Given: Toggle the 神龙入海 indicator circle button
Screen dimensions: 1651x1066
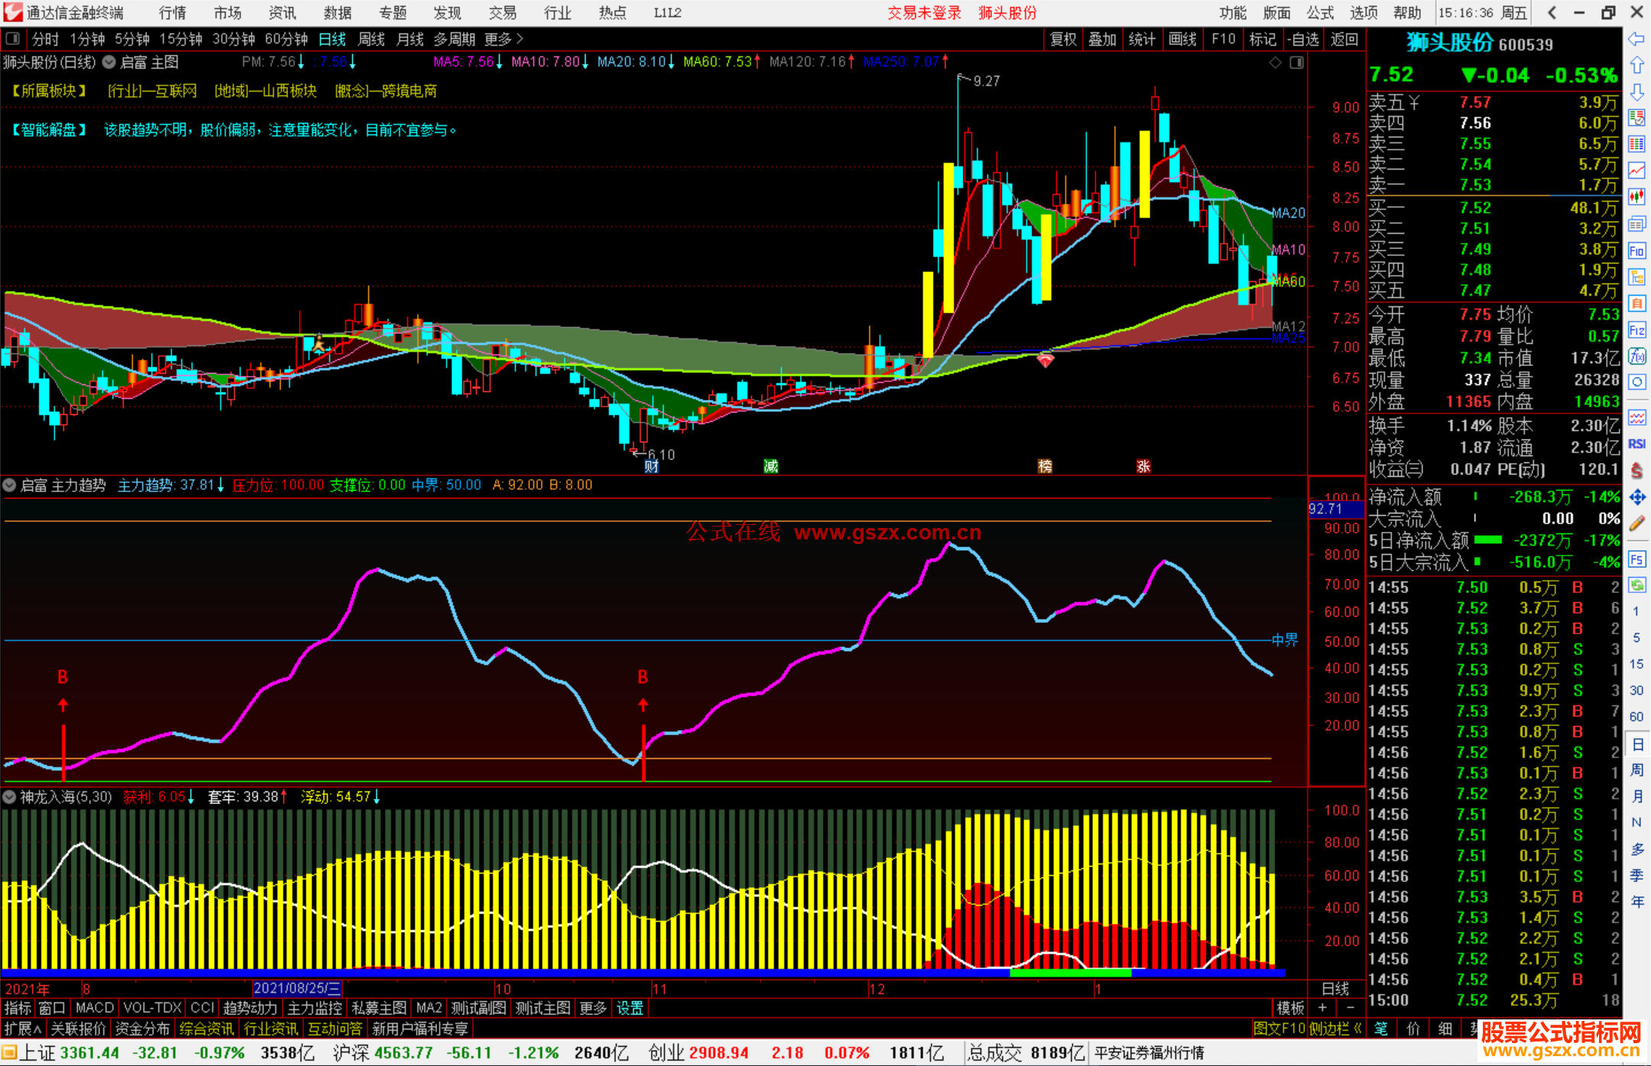Looking at the screenshot, I should click(9, 797).
